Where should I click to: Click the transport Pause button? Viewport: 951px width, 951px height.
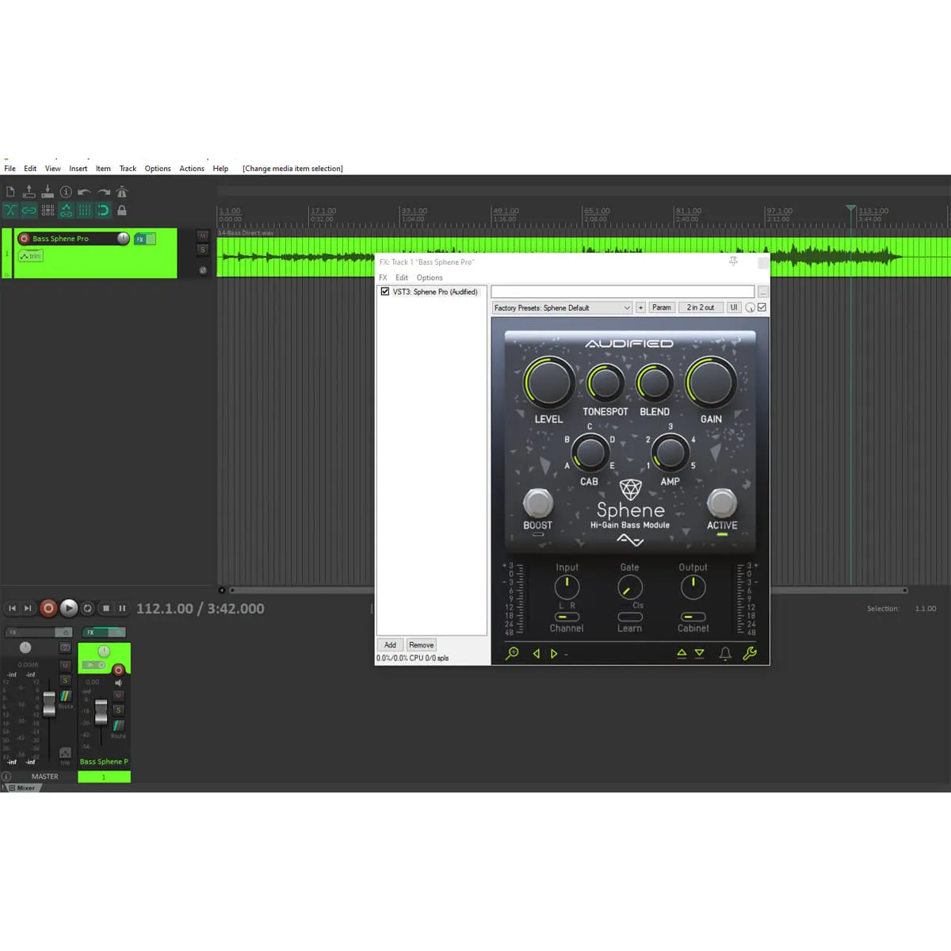[122, 609]
